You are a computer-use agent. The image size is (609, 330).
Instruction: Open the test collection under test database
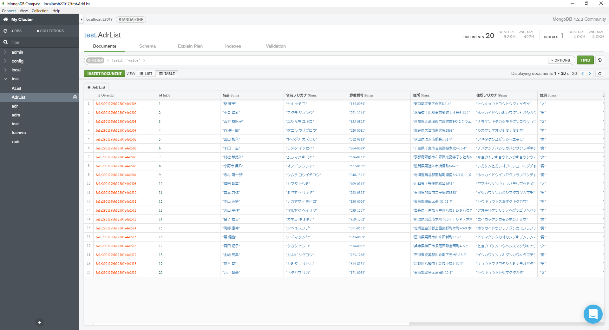tap(15, 124)
